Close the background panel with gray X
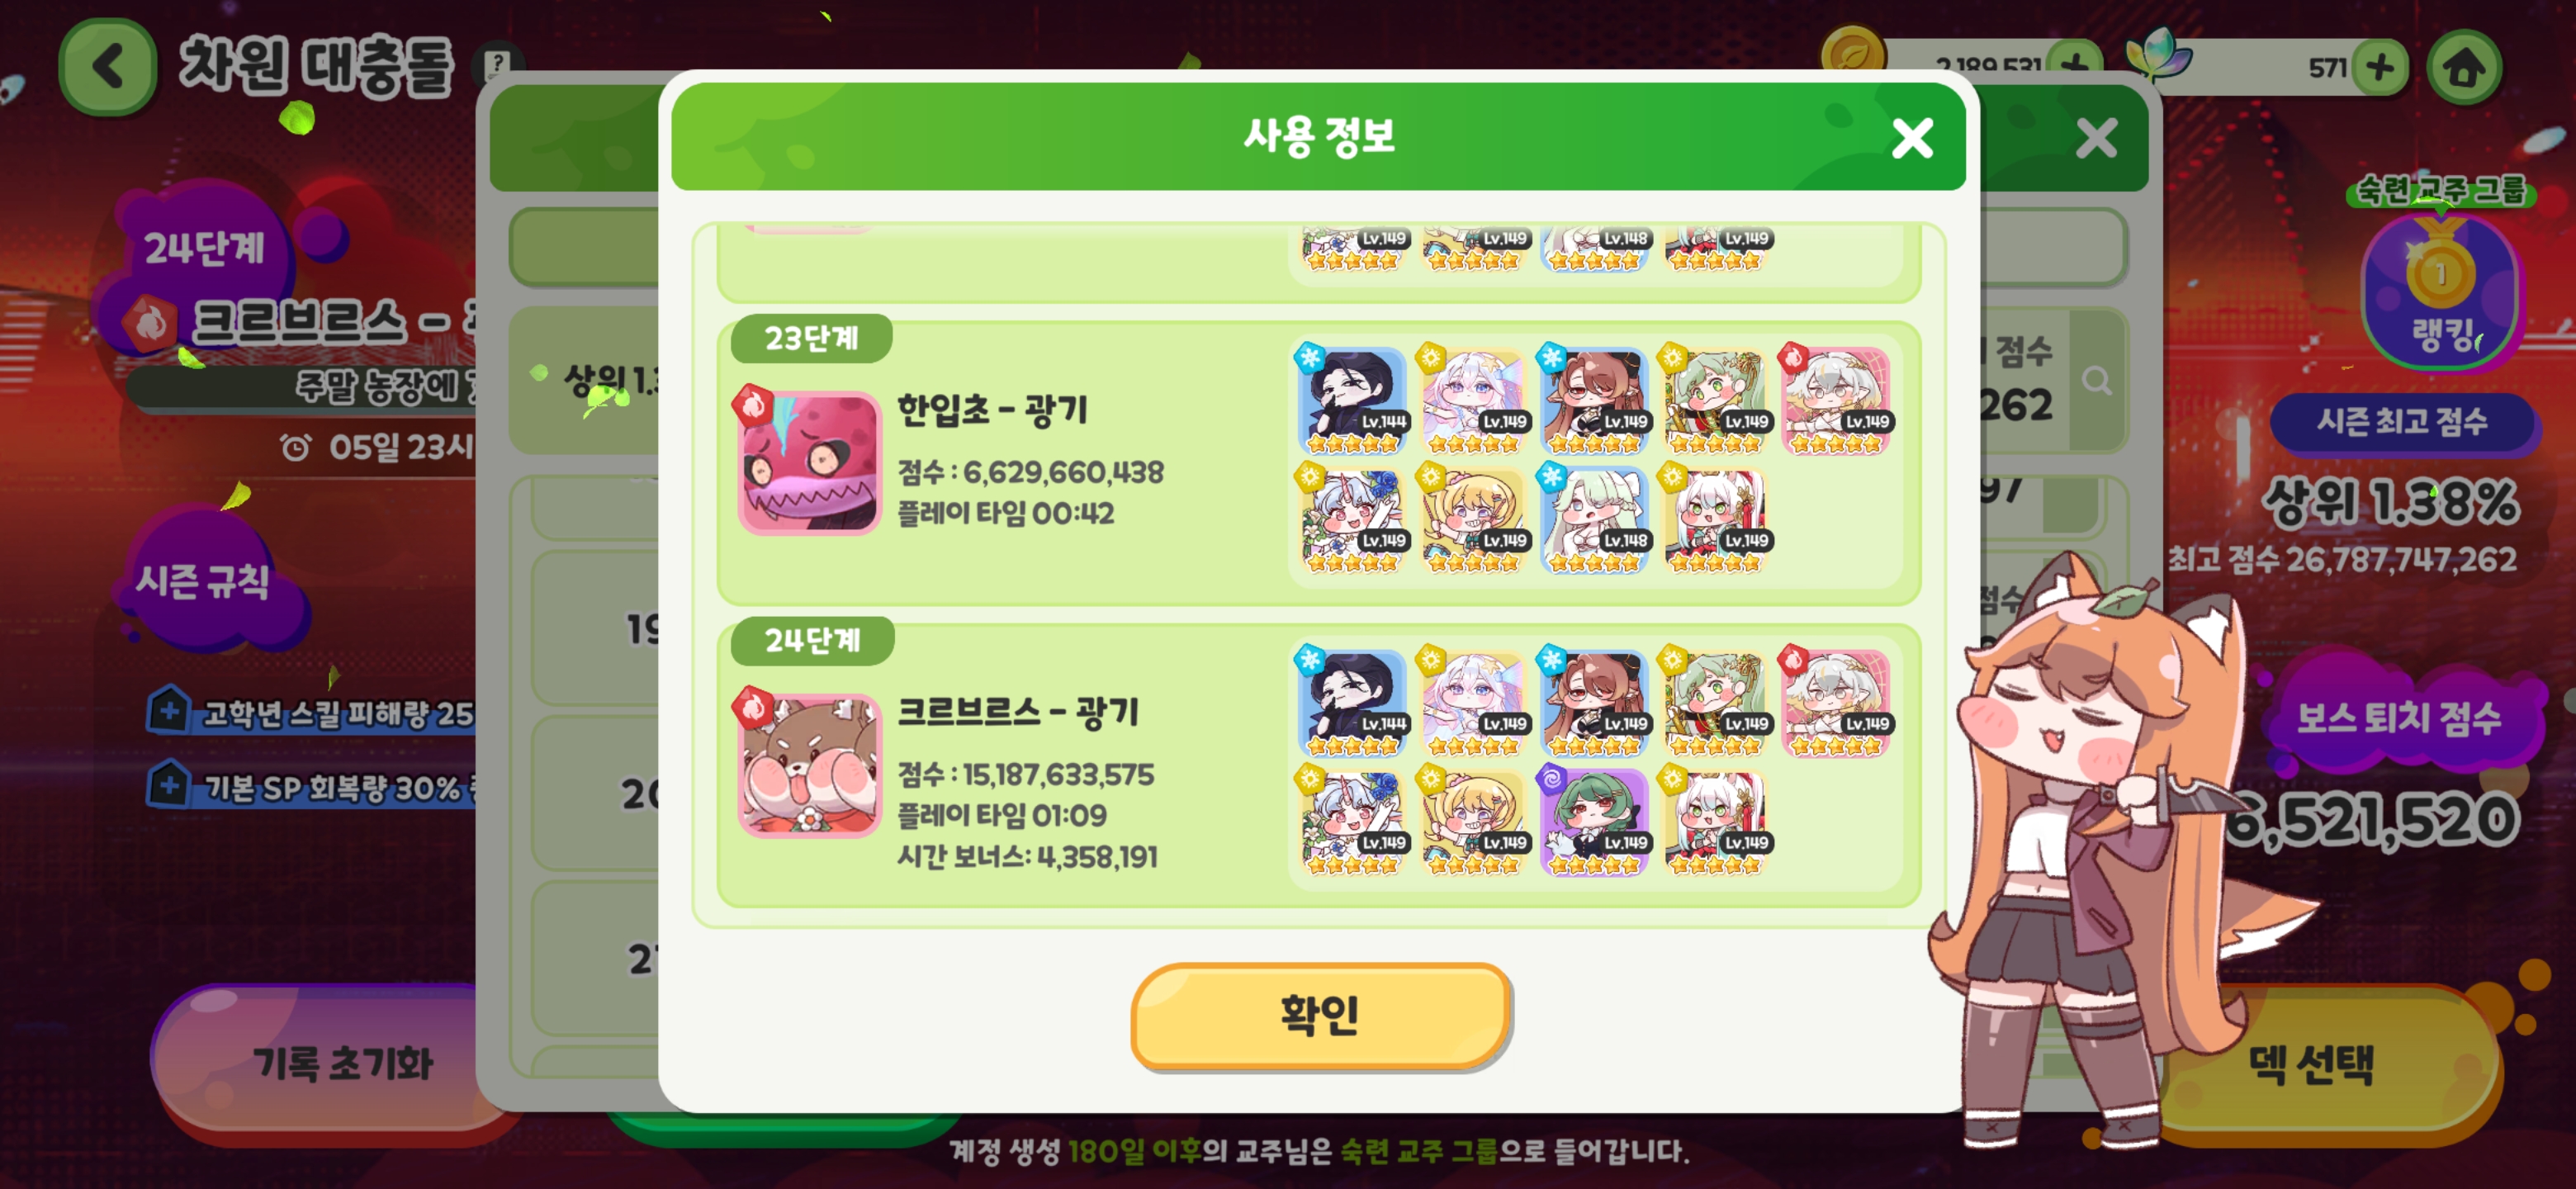This screenshot has width=2576, height=1189. point(2096,138)
